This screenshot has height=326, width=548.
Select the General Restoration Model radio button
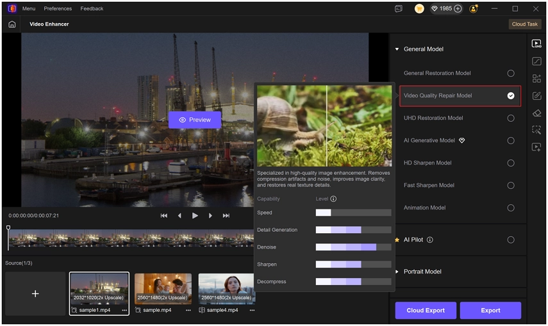pyautogui.click(x=511, y=74)
